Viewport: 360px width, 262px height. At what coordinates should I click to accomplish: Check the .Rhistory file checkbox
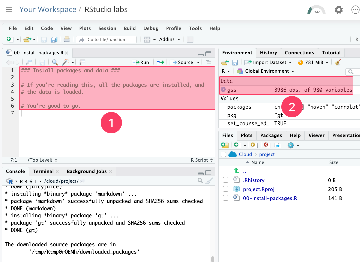point(226,180)
